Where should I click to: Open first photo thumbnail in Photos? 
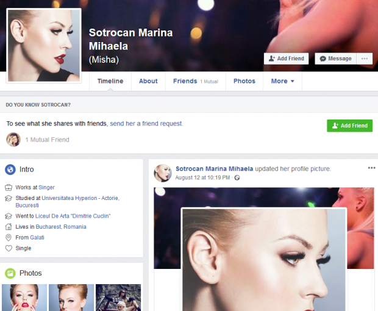24,298
